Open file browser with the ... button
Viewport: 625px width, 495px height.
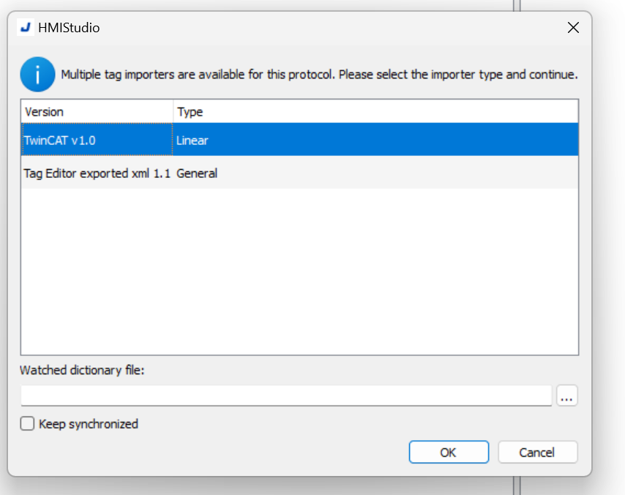566,395
